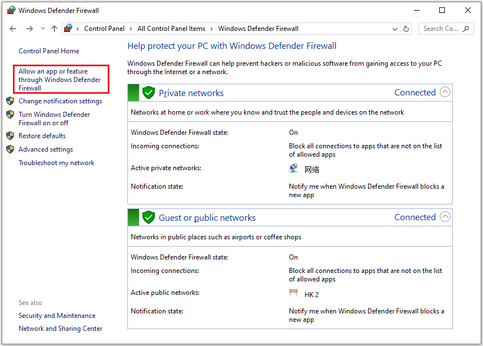Viewport: 483px width, 346px height.
Task: Close the Windows Defender Firewall window
Action: coord(468,10)
